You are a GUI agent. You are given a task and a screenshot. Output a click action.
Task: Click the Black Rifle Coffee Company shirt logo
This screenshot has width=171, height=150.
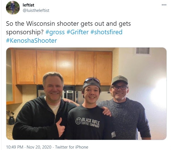[x=87, y=122]
